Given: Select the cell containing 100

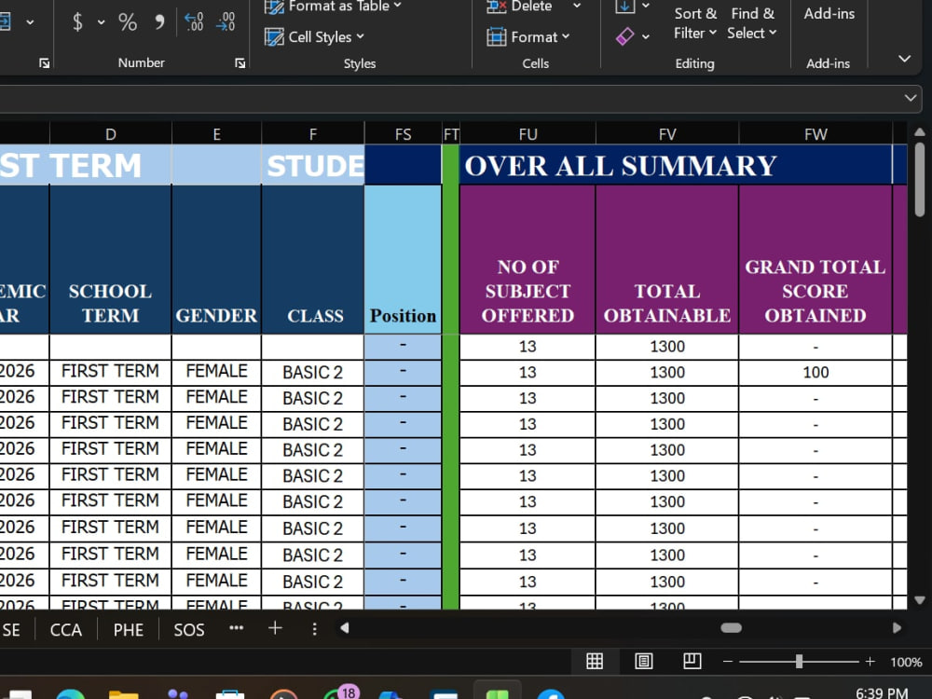Looking at the screenshot, I should point(815,373).
